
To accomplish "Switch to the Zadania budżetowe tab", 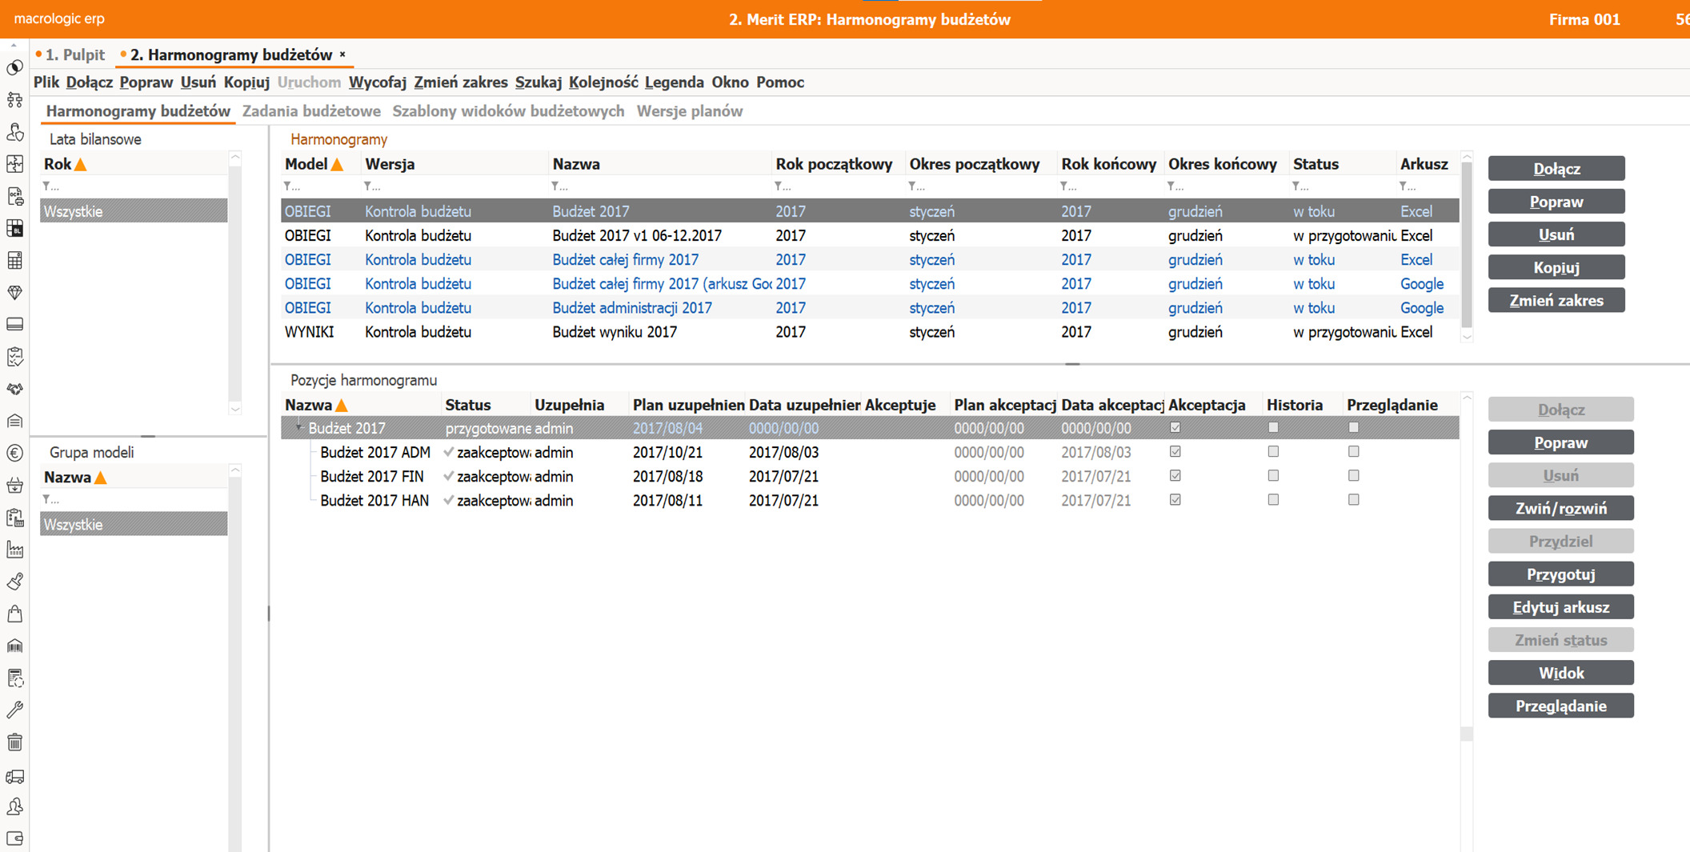I will [x=311, y=111].
